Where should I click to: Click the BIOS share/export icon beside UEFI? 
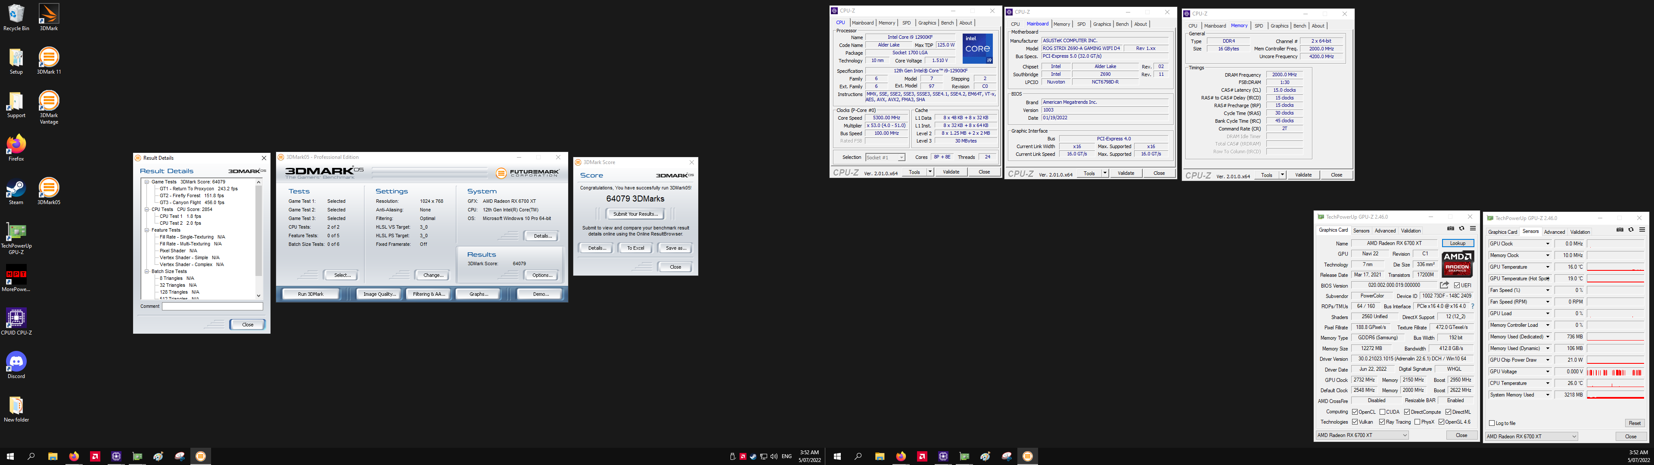pos(1444,285)
